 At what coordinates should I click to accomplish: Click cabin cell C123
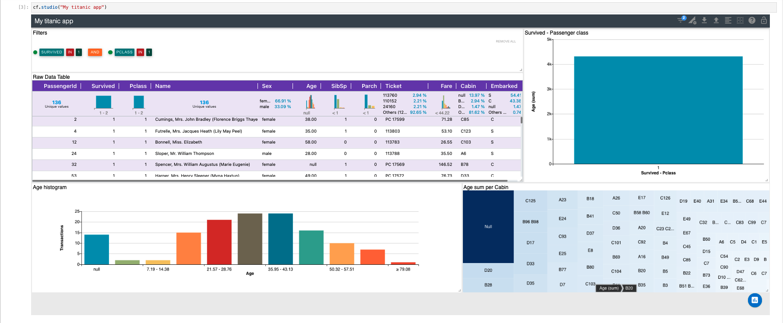click(x=466, y=131)
